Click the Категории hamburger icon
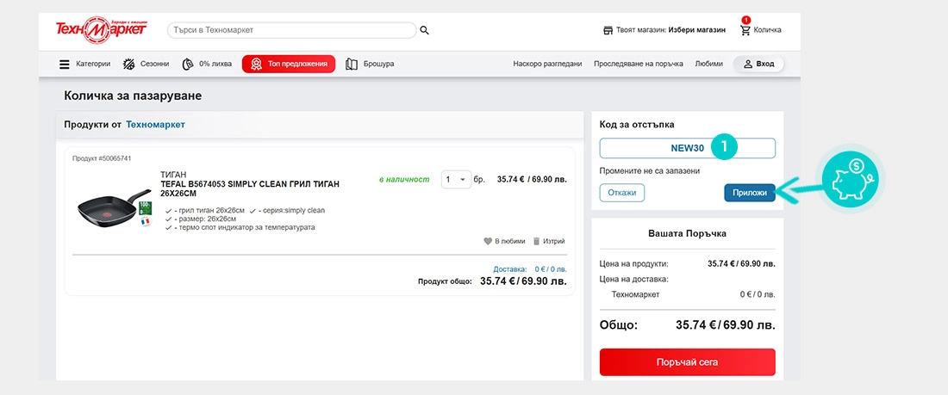 [x=65, y=64]
